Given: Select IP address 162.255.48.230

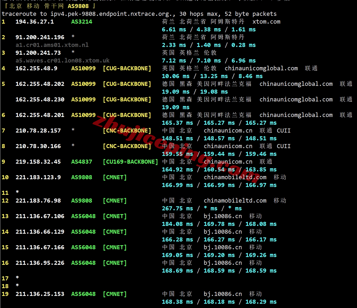Looking at the screenshot, I should pyautogui.click(x=40, y=100).
